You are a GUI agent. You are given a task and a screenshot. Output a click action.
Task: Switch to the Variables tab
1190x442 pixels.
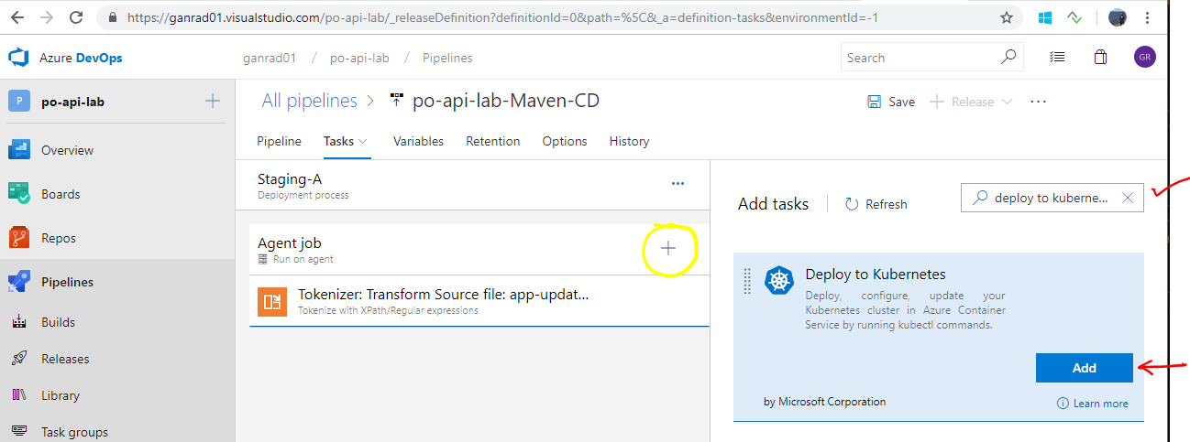point(418,141)
